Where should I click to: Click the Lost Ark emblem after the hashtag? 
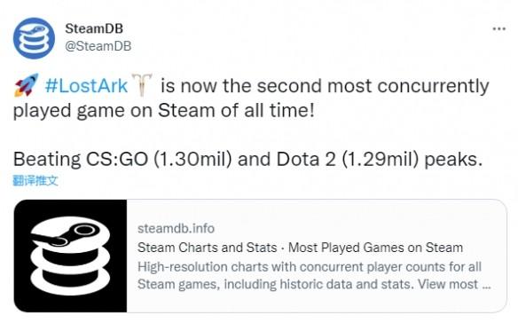[x=142, y=84]
